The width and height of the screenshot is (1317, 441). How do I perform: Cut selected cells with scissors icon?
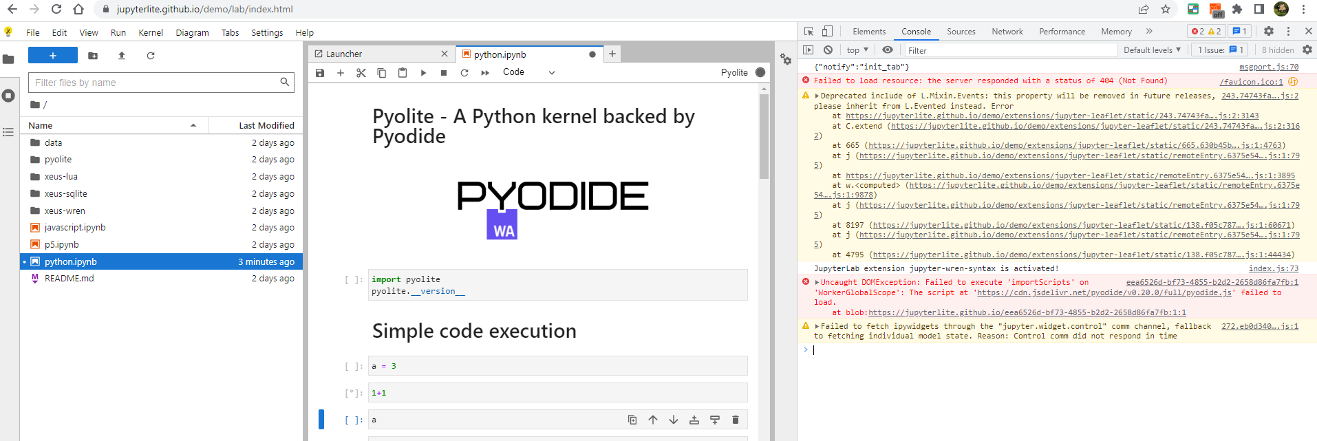point(361,73)
